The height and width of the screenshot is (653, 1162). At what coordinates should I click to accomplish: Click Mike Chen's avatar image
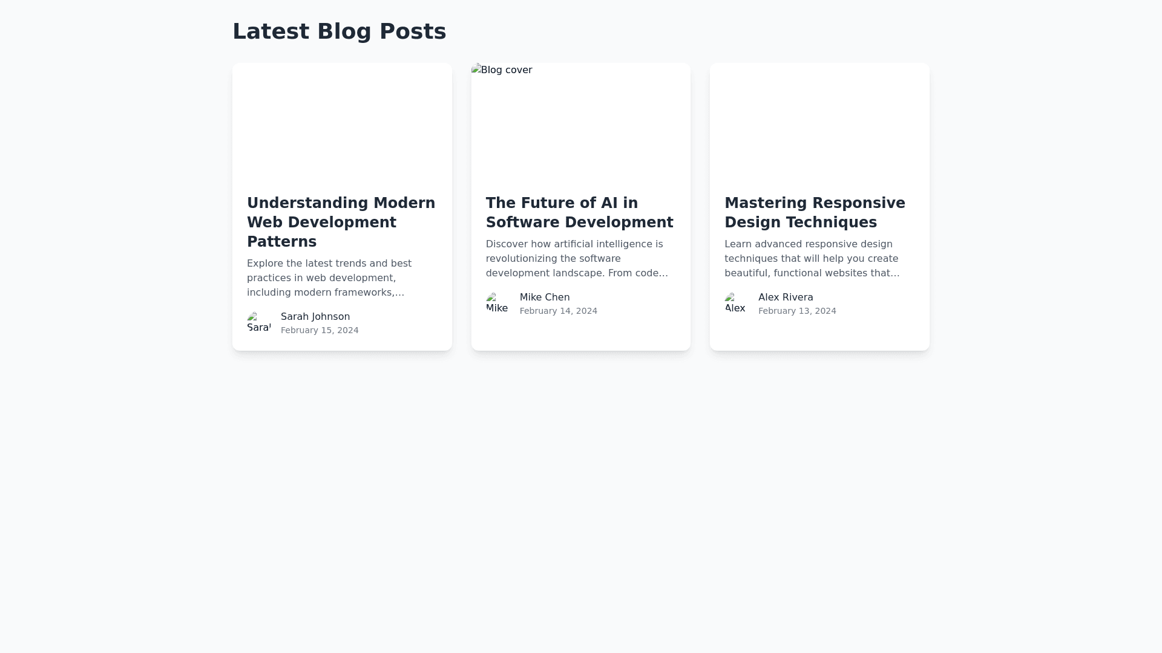(x=497, y=304)
